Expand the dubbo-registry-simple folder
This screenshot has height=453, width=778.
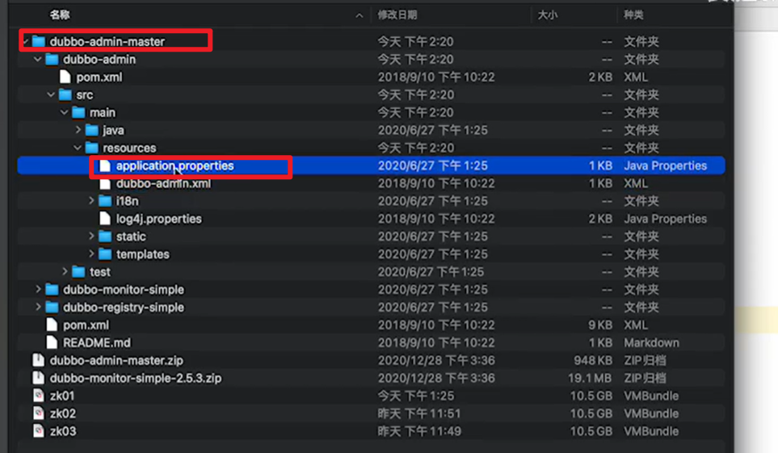(38, 307)
